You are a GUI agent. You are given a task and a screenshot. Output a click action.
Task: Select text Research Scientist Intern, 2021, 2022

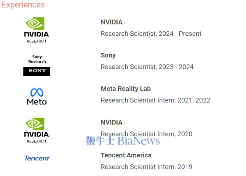(x=156, y=100)
